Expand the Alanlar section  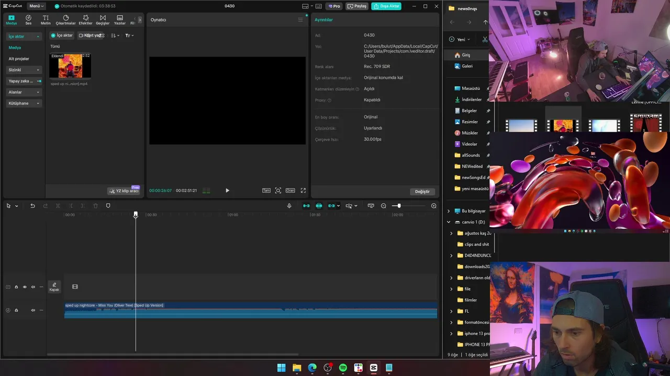click(x=24, y=92)
